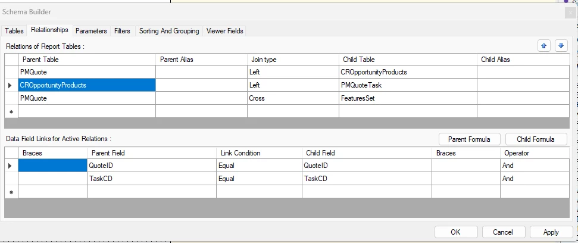Click row selector arrow beside CROpportunityProducts row

(10, 85)
